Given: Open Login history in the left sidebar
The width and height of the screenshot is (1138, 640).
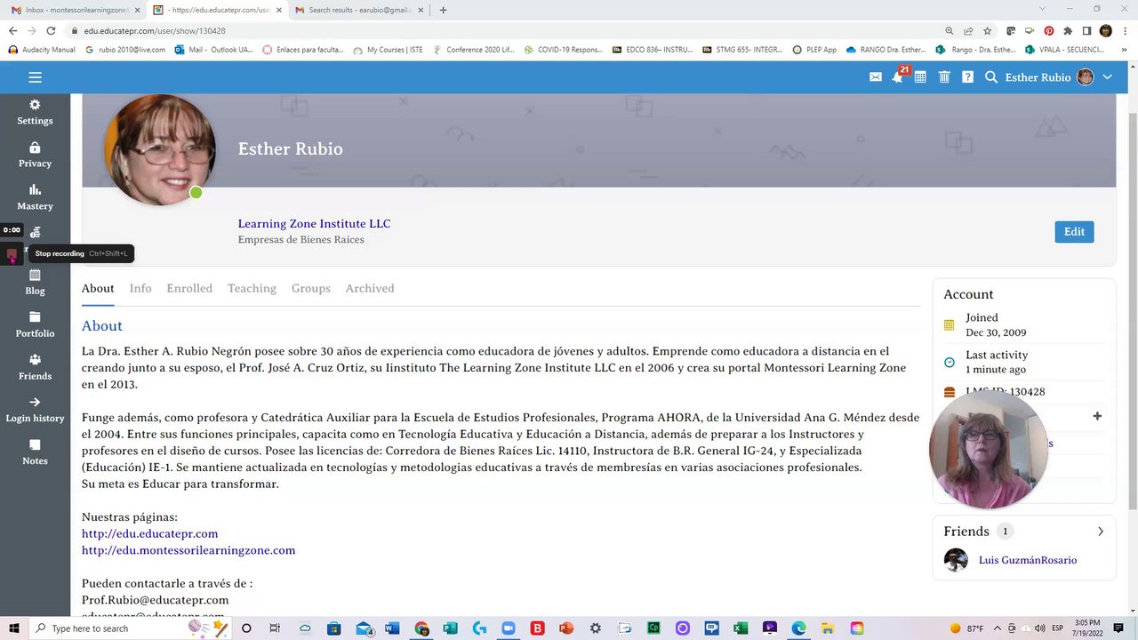Looking at the screenshot, I should [35, 410].
